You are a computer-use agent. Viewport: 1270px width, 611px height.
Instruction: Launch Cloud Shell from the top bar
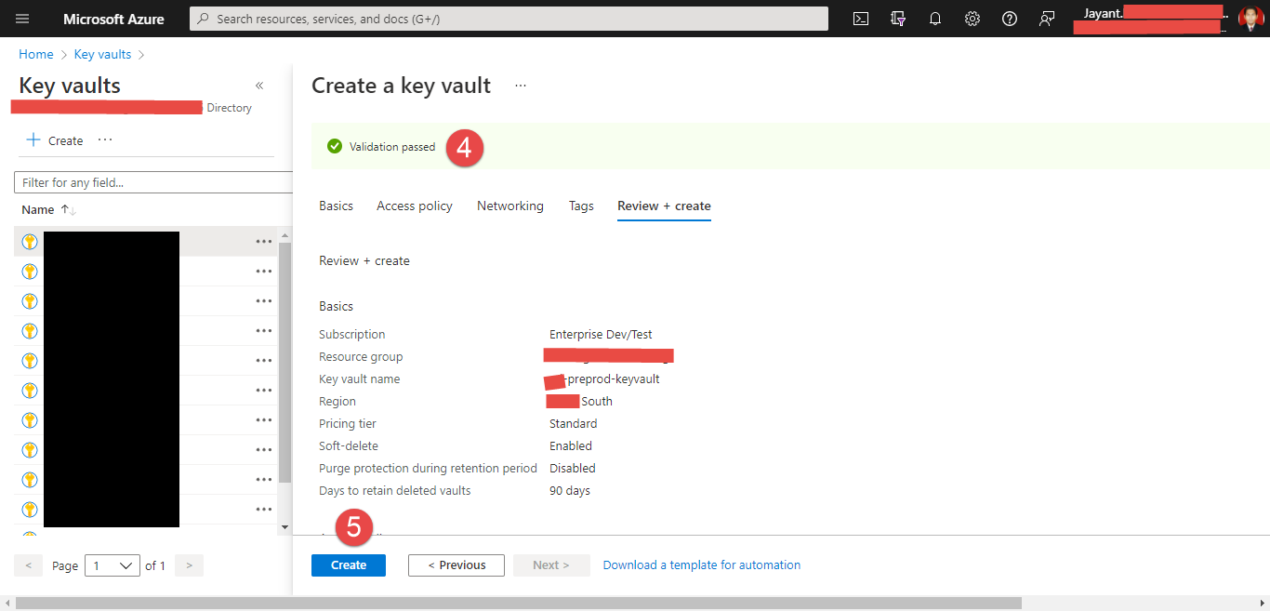pos(861,19)
